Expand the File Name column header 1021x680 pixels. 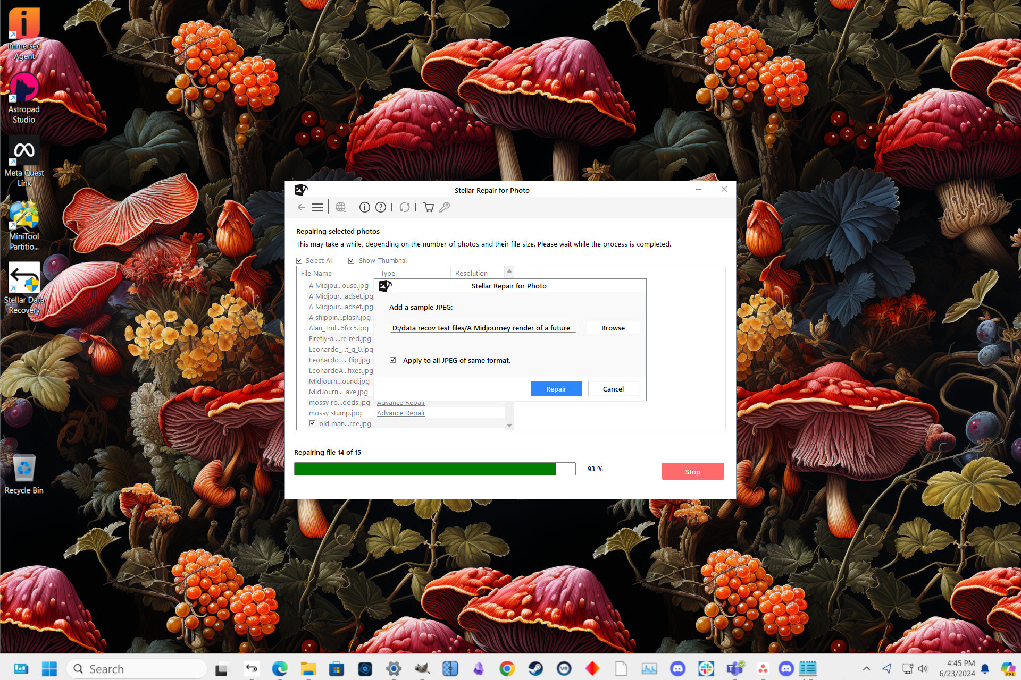374,273
